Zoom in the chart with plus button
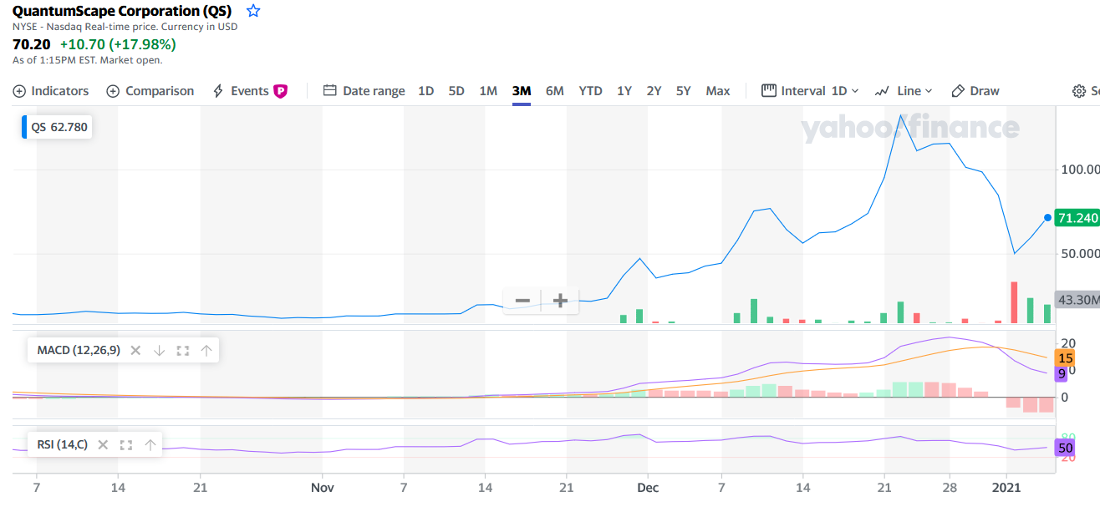 pos(561,301)
